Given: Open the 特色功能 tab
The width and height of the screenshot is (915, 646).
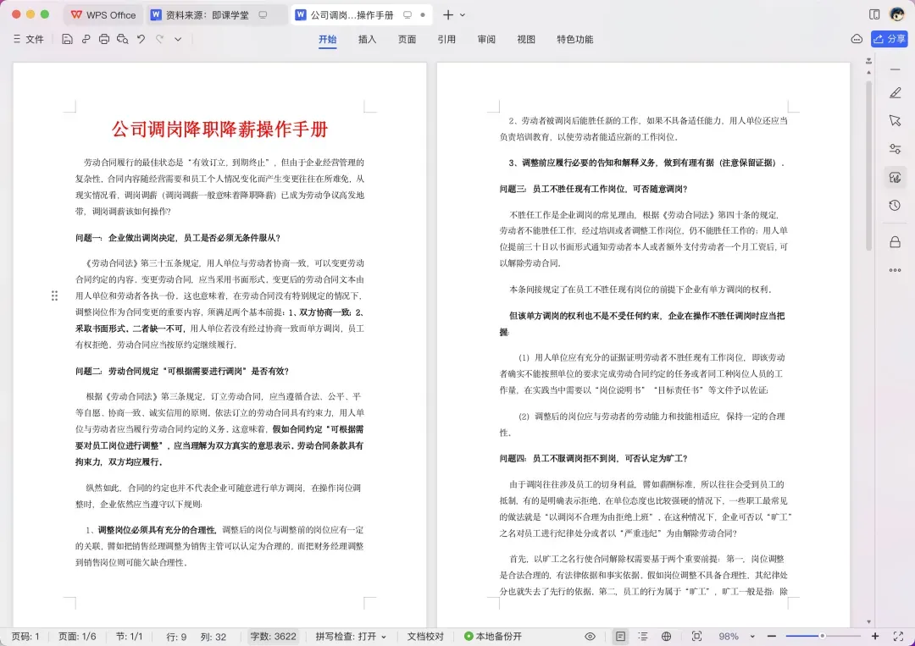Looking at the screenshot, I should click(574, 39).
